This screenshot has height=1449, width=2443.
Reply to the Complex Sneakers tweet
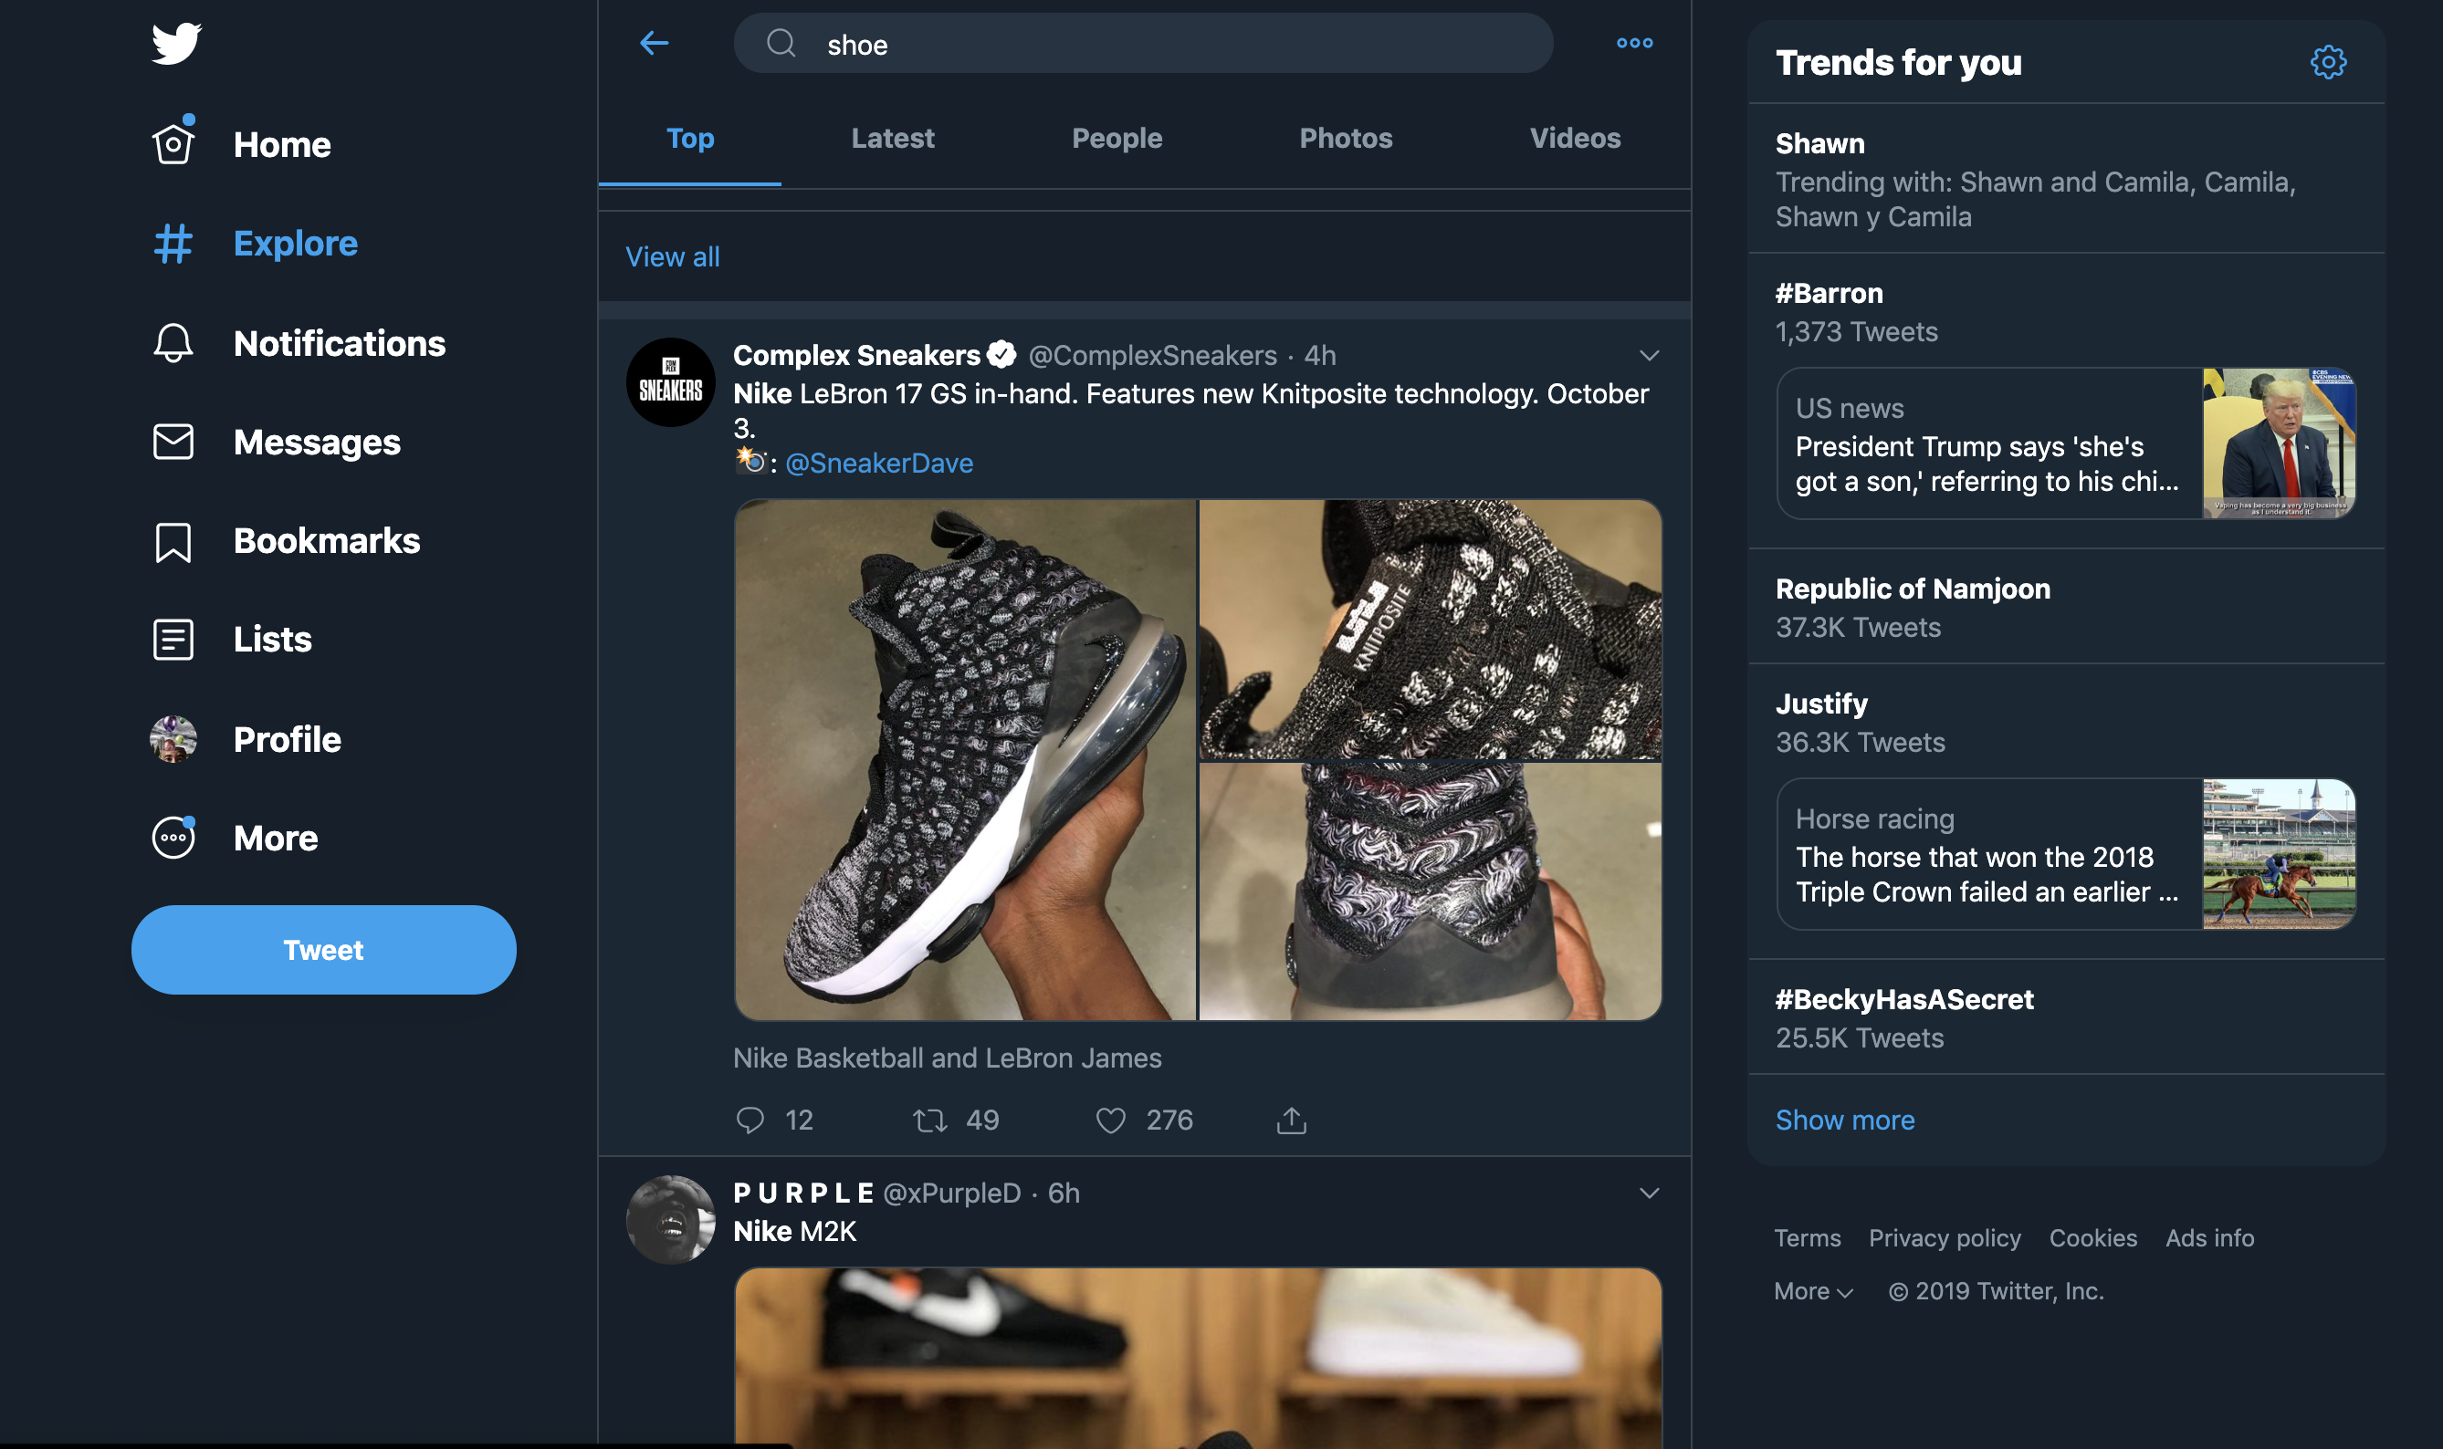(750, 1120)
